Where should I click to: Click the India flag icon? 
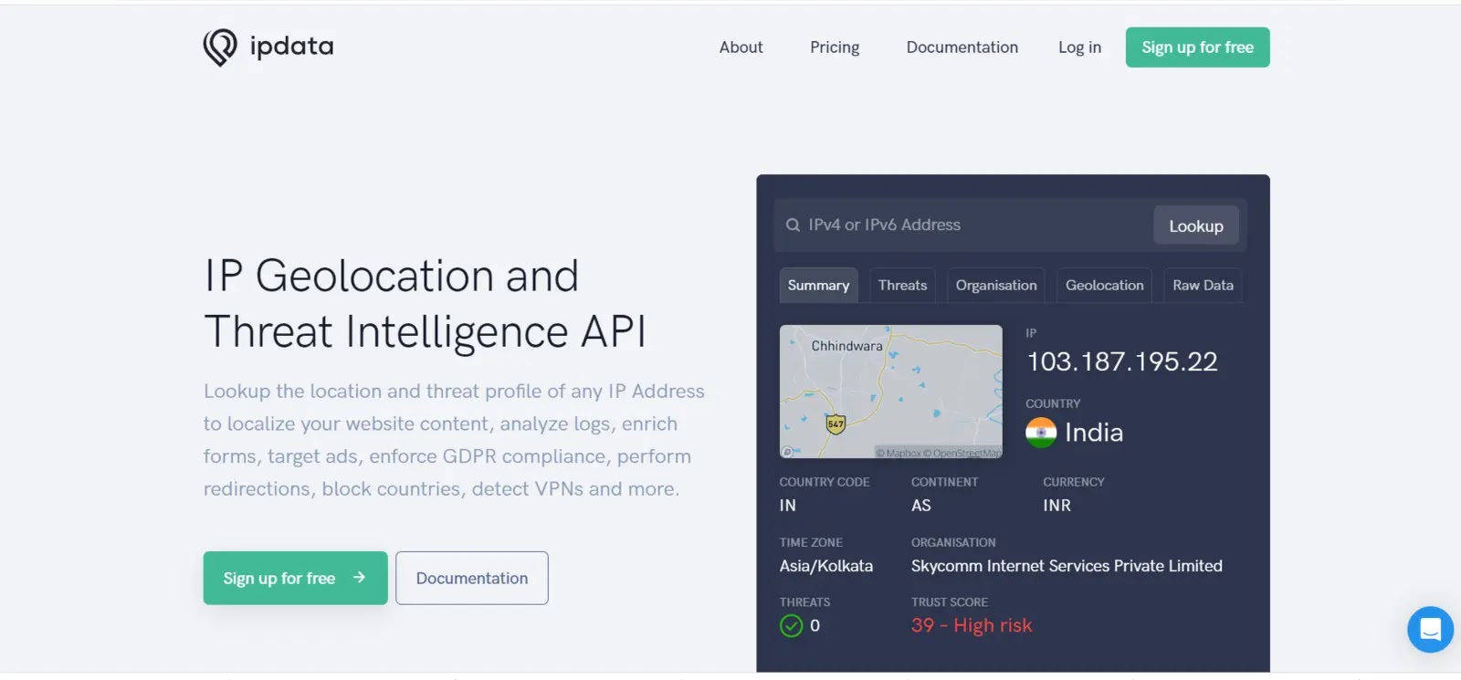(1041, 433)
